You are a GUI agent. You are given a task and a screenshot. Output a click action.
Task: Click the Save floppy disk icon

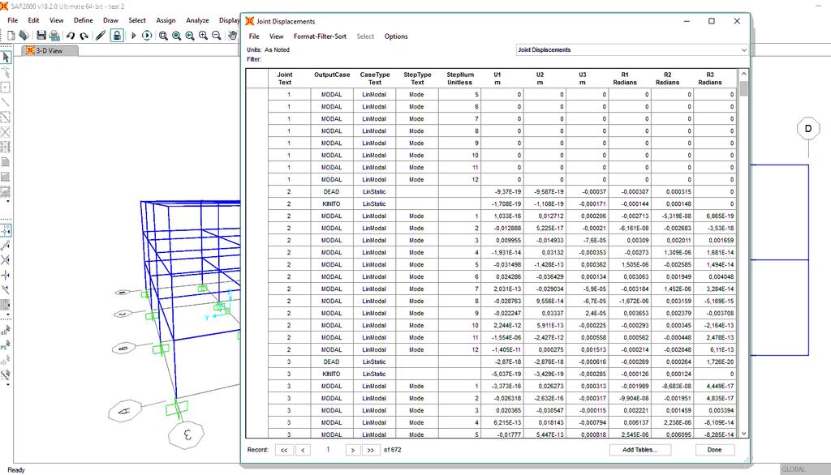click(41, 36)
